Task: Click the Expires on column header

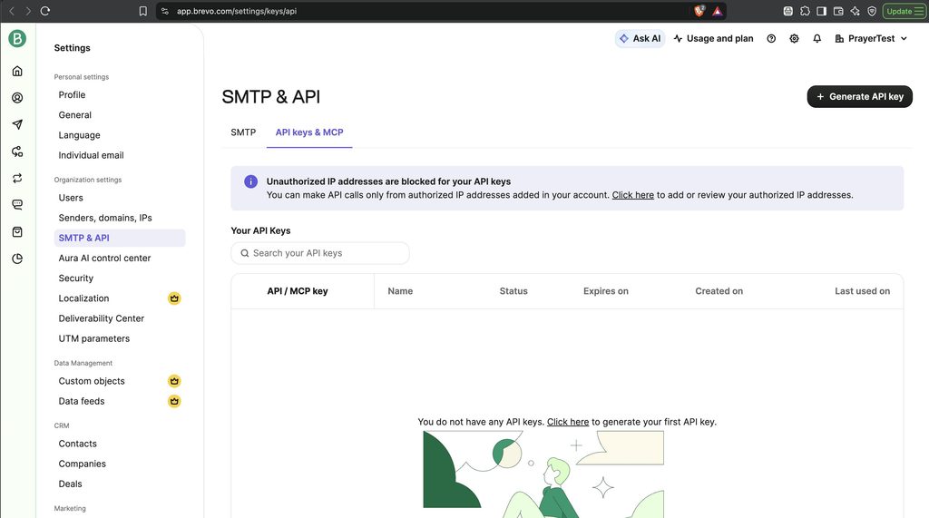Action: click(605, 291)
